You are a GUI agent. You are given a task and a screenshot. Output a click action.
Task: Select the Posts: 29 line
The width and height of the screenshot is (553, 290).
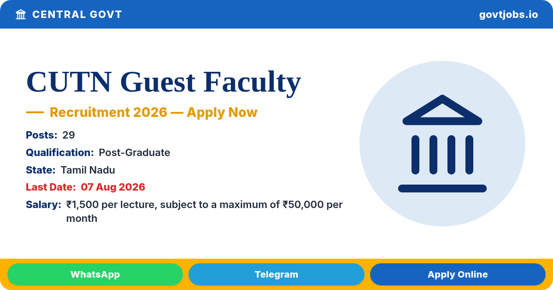[x=50, y=135]
